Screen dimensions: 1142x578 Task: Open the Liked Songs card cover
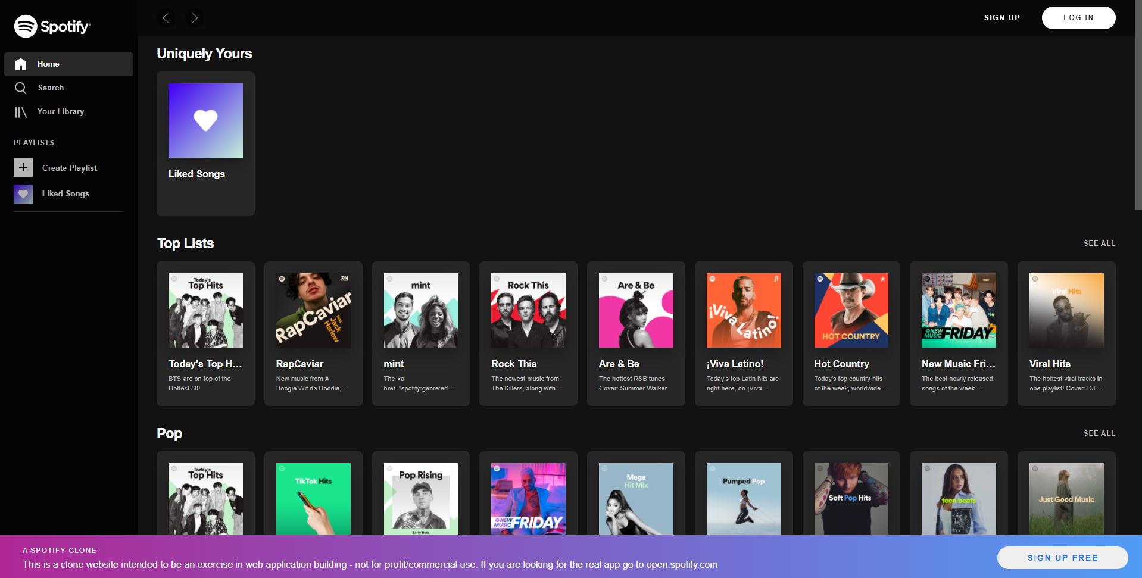point(205,120)
